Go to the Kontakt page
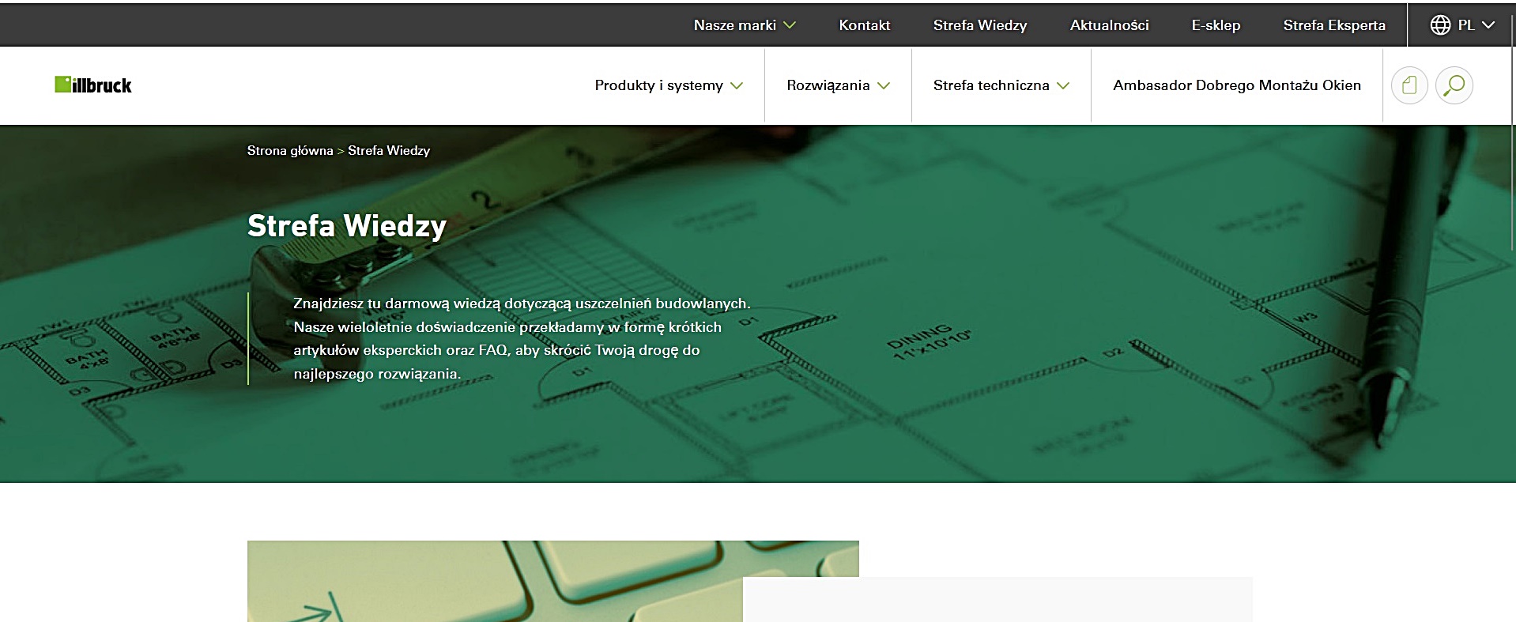This screenshot has height=622, width=1516. point(864,25)
